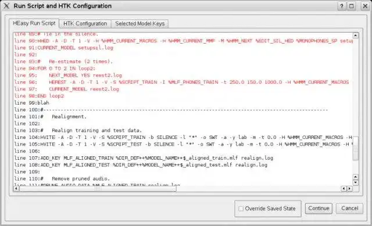Image resolution: width=372 pixels, height=226 pixels.
Task: Open the Selected Model Keys tab
Action: 139,24
